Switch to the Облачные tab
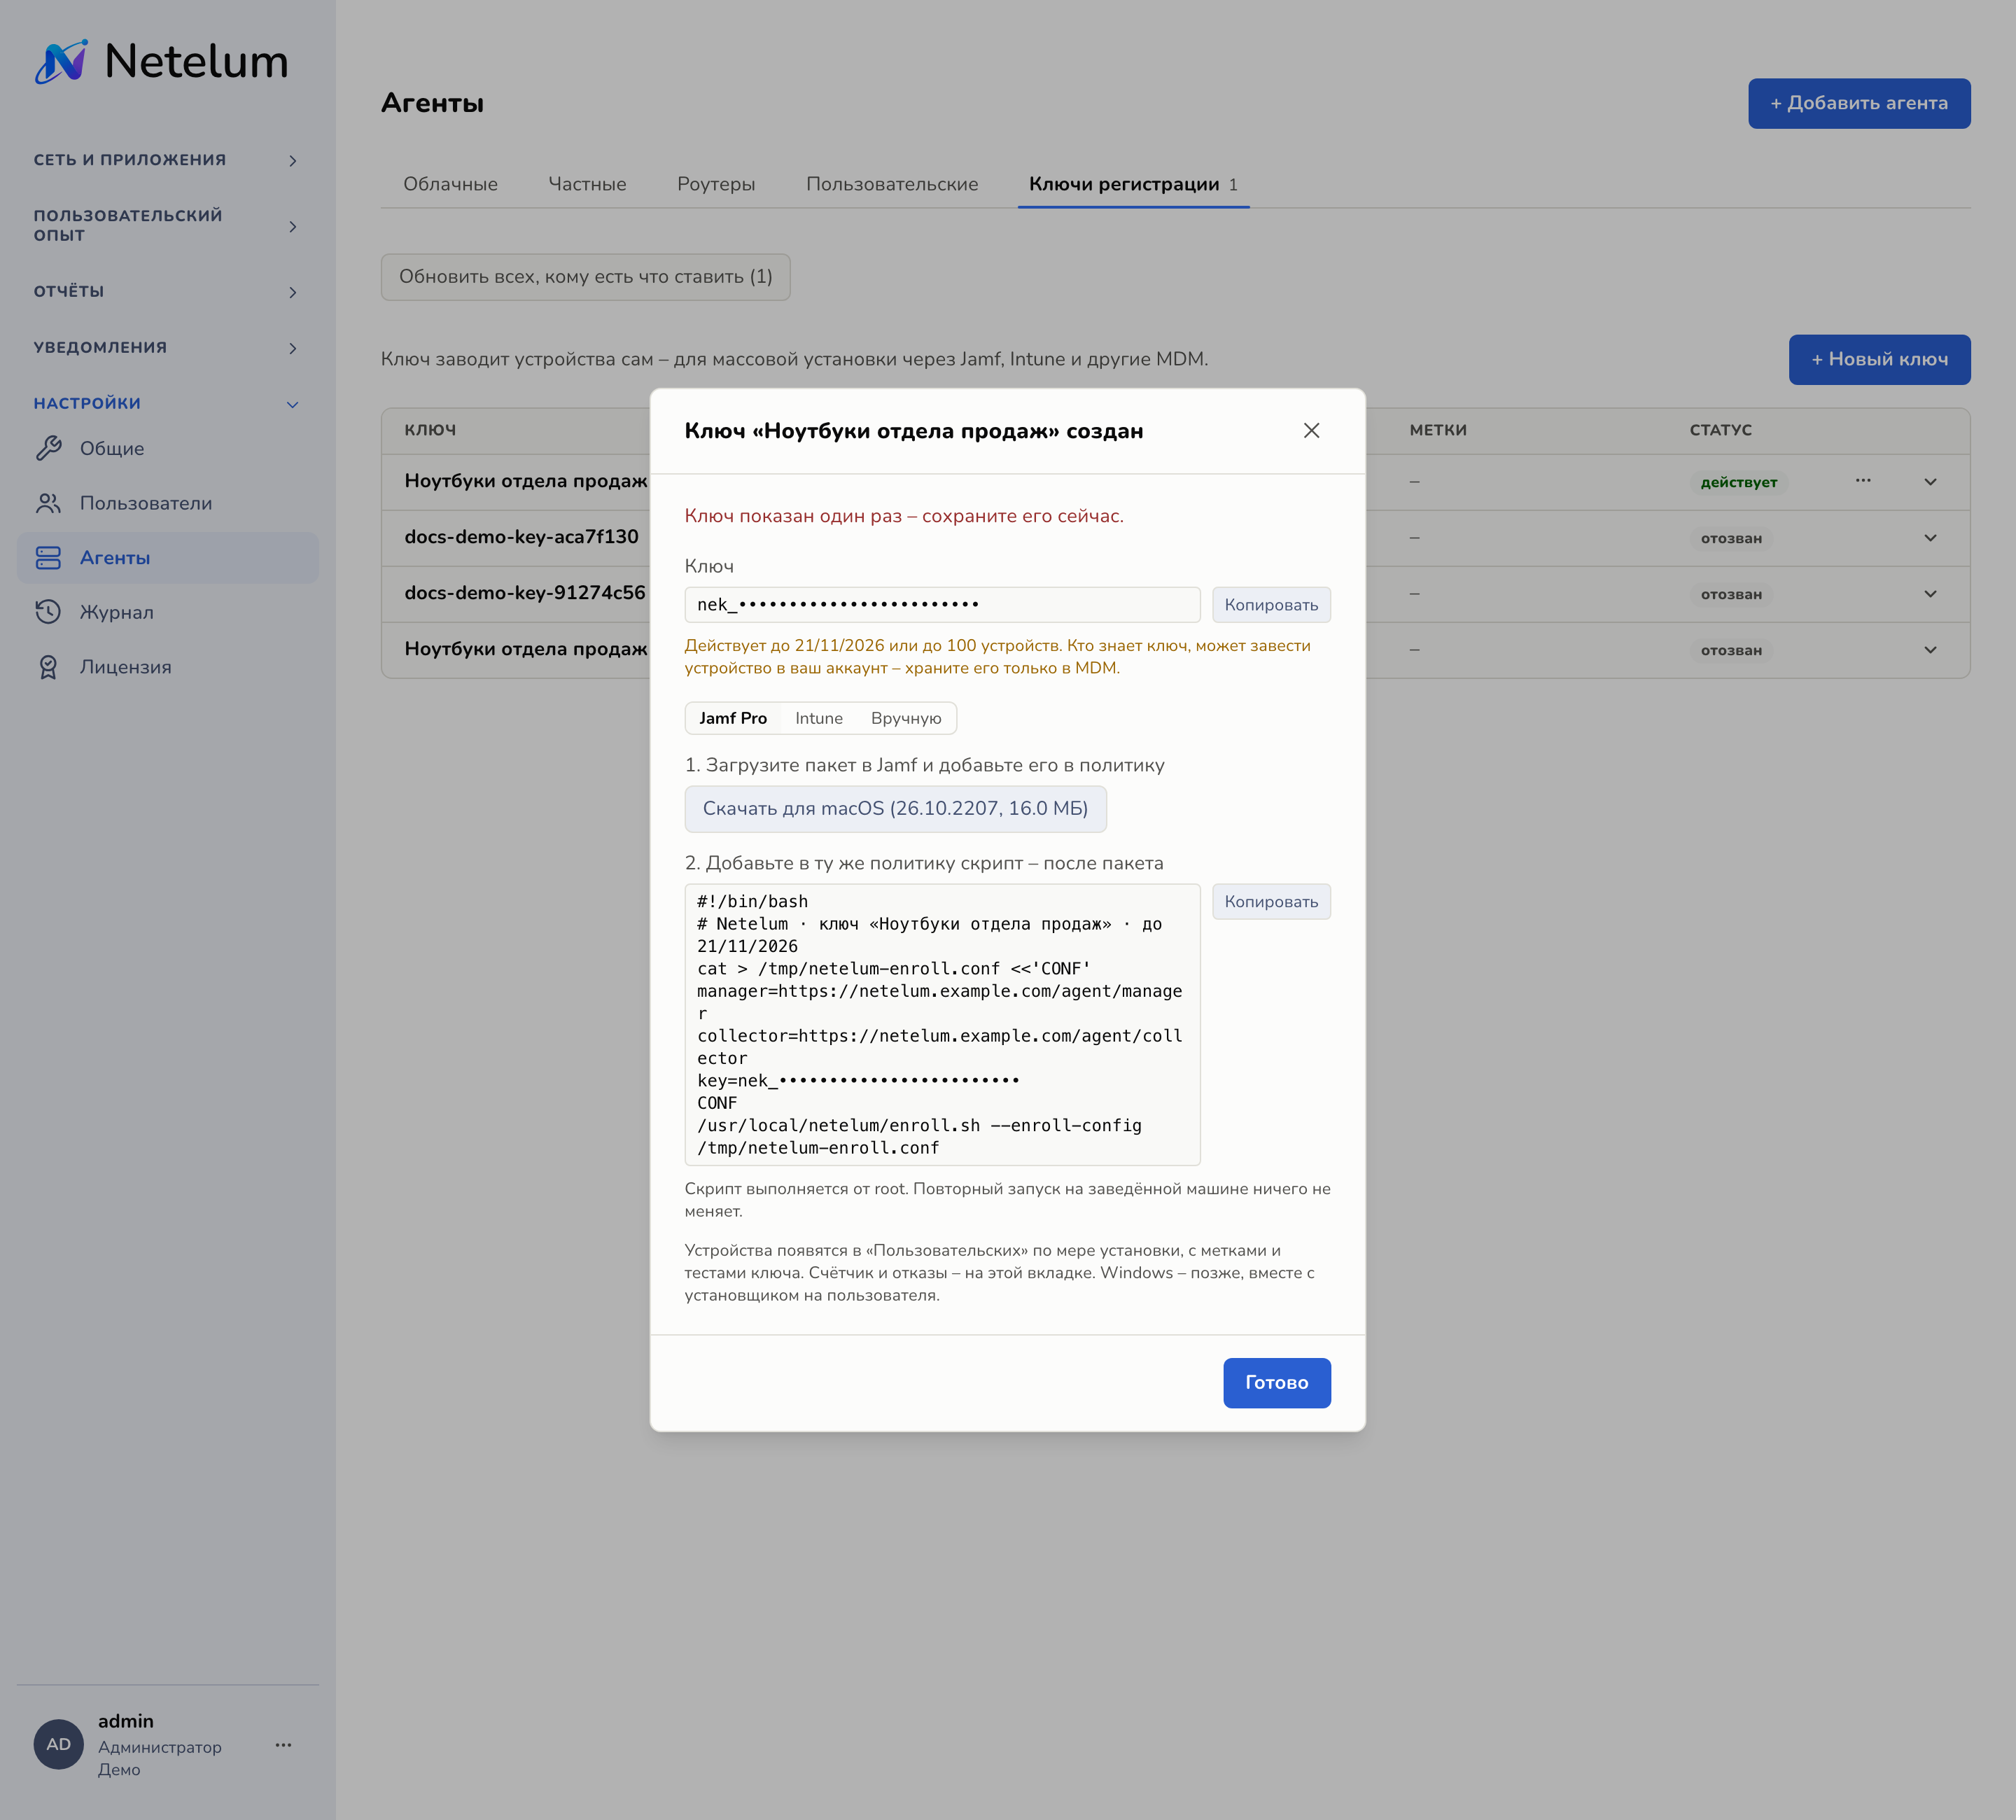Image resolution: width=2016 pixels, height=1820 pixels. 450,184
